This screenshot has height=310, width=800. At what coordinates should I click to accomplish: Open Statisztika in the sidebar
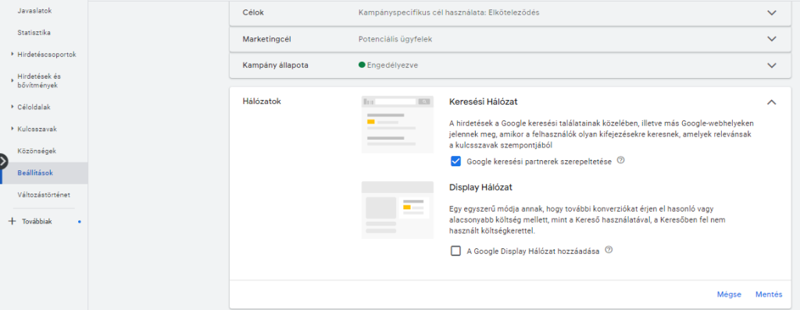click(34, 33)
